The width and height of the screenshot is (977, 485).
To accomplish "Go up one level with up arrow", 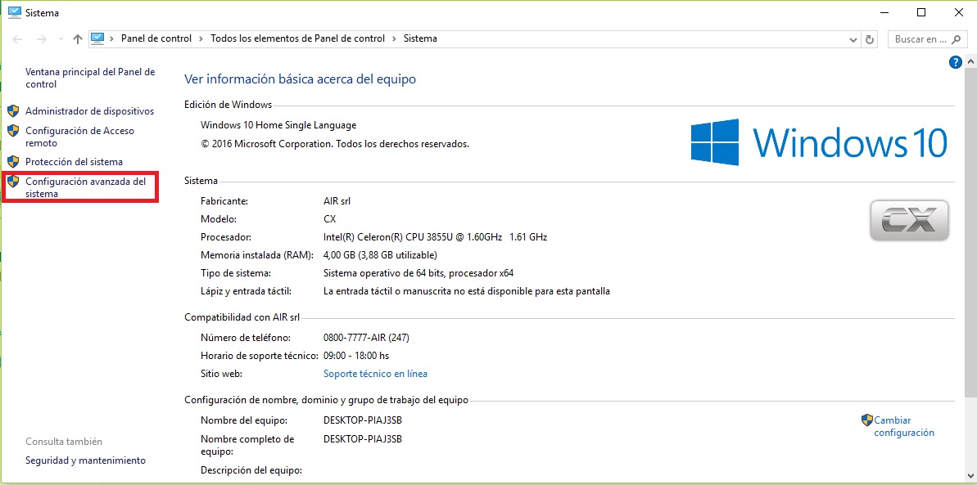I will click(78, 39).
